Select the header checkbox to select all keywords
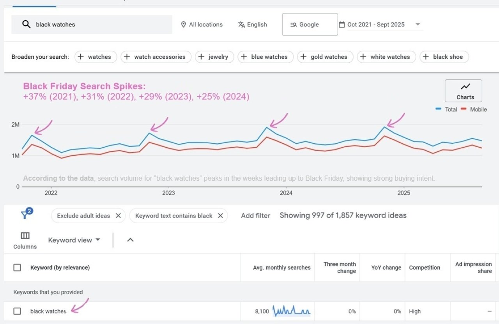Viewport: 499px width, 324px height. click(18, 268)
